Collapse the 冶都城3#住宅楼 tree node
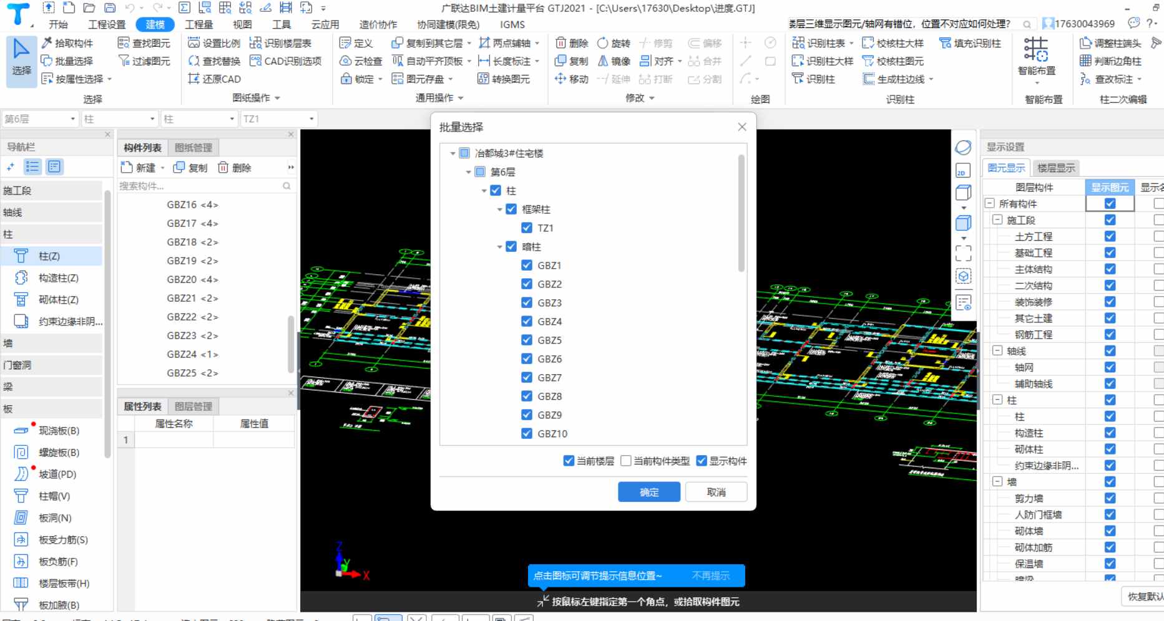This screenshot has width=1164, height=621. 453,153
